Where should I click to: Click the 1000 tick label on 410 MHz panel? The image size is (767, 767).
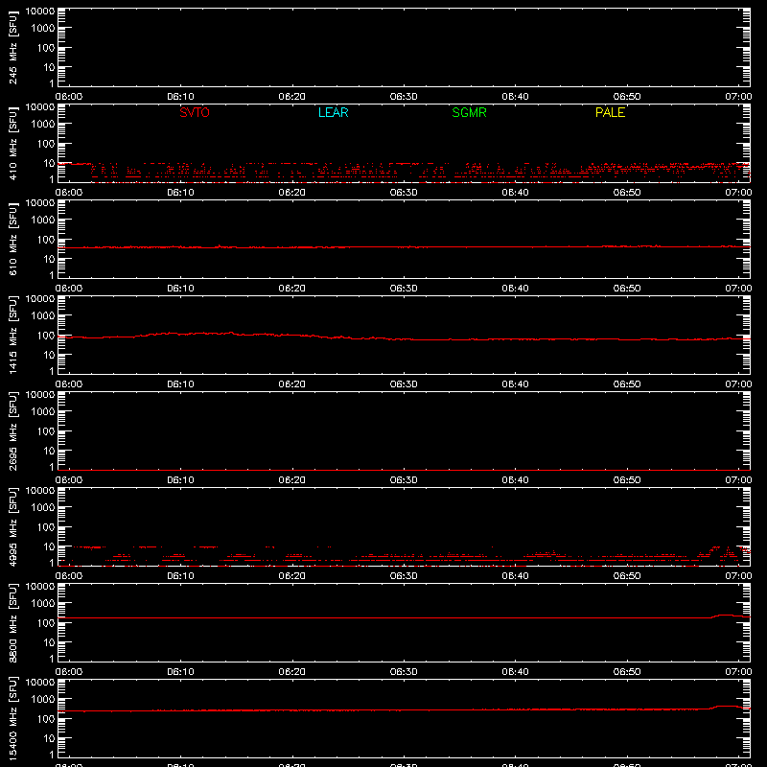tap(43, 125)
